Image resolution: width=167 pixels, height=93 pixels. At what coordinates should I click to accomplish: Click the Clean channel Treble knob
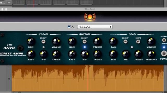(x=56, y=54)
